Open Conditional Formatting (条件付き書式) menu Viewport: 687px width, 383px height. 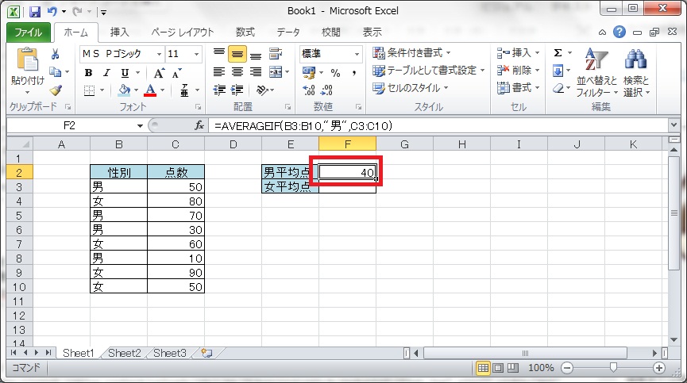411,53
